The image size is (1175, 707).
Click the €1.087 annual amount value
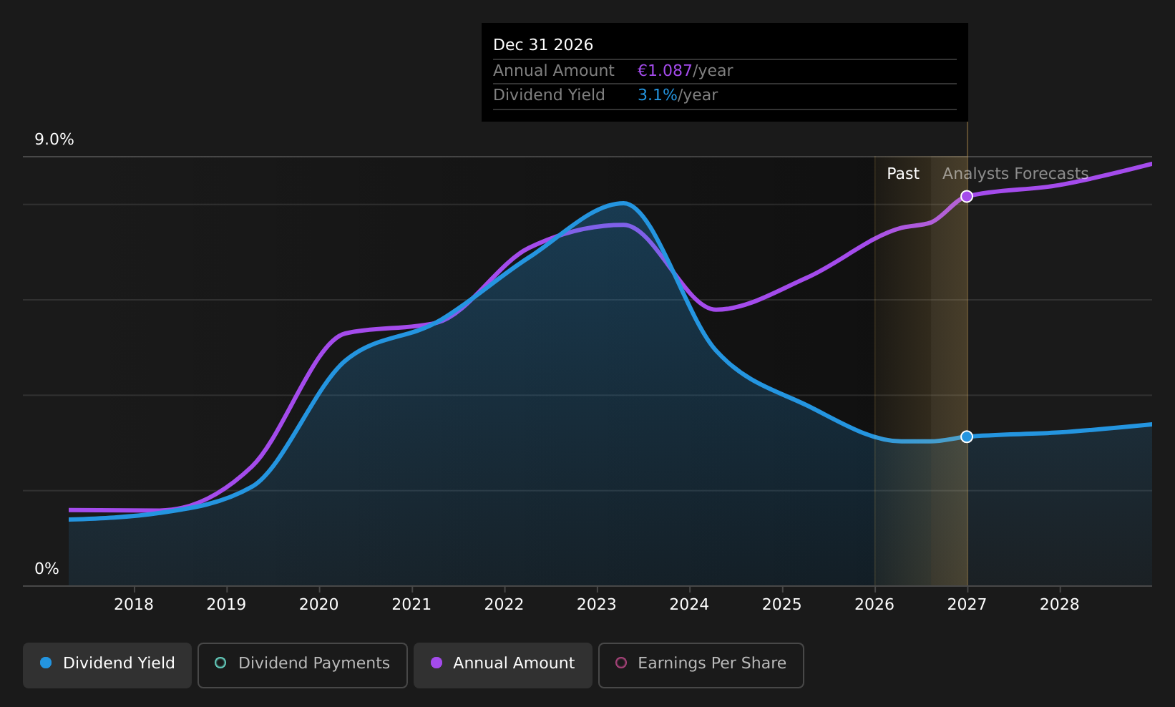(665, 71)
